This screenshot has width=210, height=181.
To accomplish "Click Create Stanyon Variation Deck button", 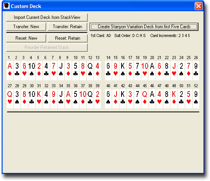I will (144, 27).
